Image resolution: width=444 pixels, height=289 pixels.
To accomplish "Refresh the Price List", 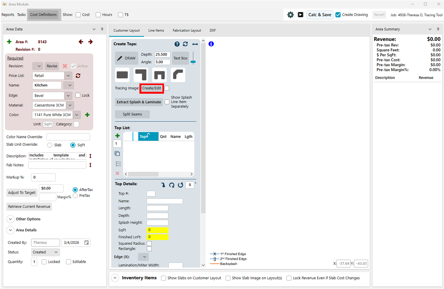I will 78,76.
